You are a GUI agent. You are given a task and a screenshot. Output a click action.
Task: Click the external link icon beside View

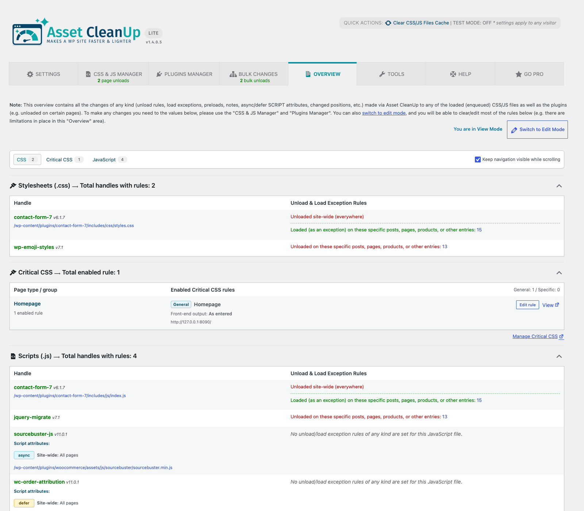(x=557, y=305)
